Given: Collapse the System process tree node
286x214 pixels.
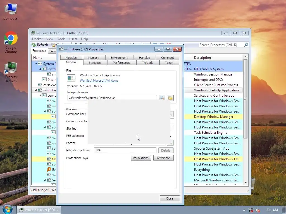Looking at the screenshot, I should (x=40, y=69).
